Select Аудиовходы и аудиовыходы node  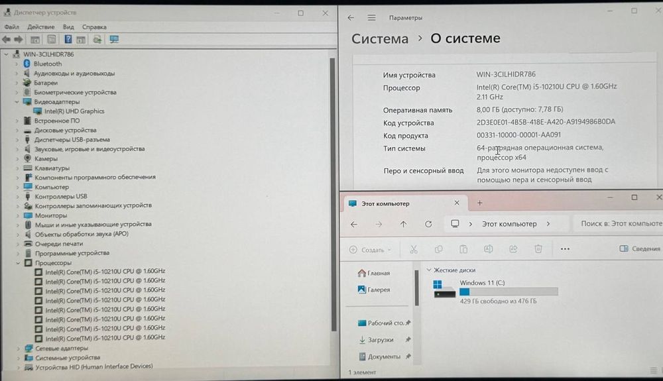point(74,74)
